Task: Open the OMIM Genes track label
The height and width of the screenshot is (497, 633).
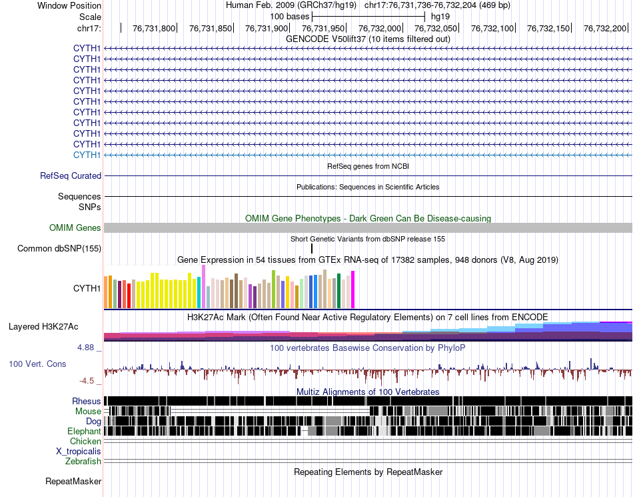Action: point(75,228)
